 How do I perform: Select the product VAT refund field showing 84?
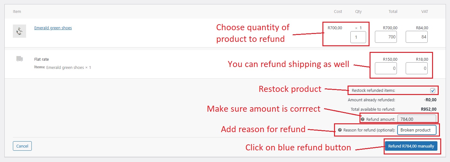coord(416,37)
